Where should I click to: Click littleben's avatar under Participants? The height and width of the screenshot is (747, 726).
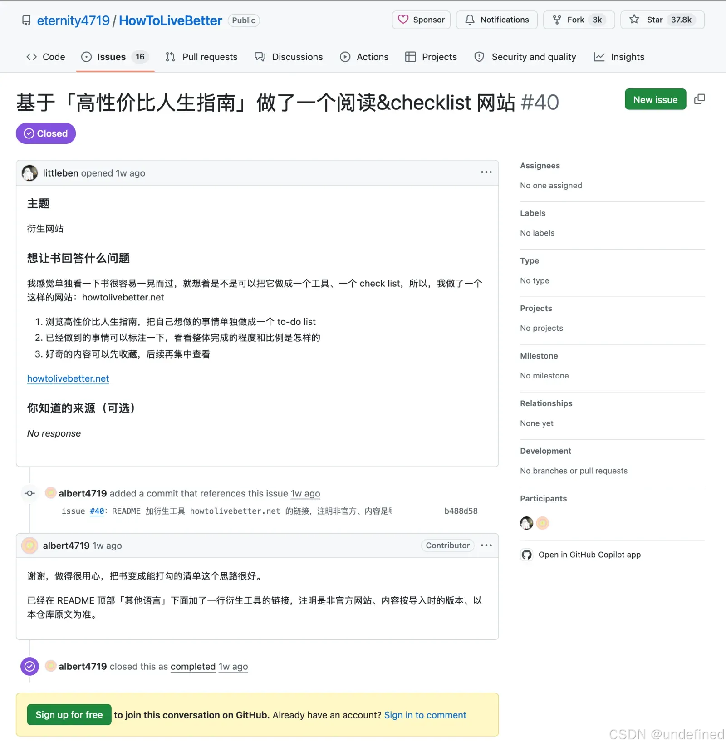(x=526, y=523)
